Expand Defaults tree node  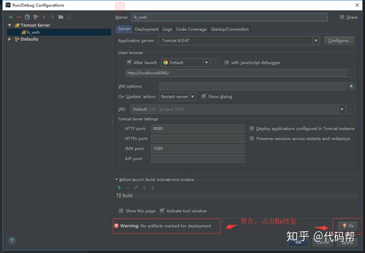click(9, 39)
